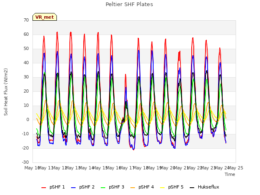
Task: Click the Soil Heat Flux y-axis label
Action: 6,92
